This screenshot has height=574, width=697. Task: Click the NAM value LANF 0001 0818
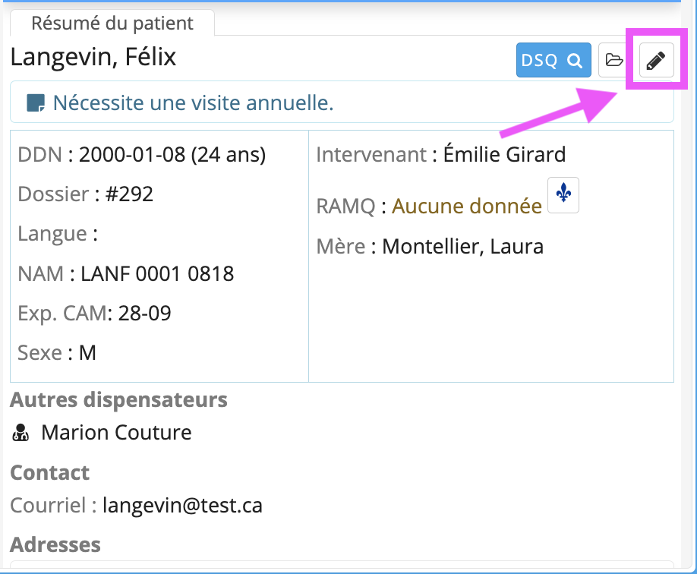pyautogui.click(x=157, y=273)
